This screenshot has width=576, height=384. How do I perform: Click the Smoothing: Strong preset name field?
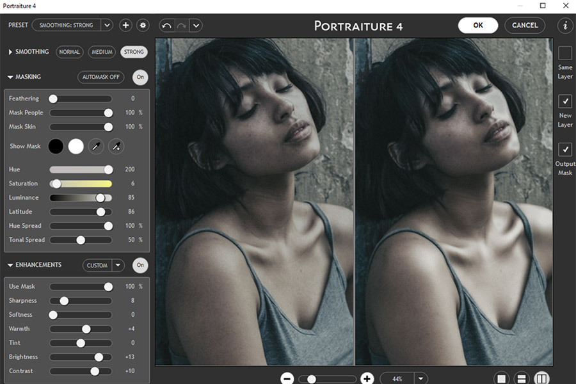point(66,26)
